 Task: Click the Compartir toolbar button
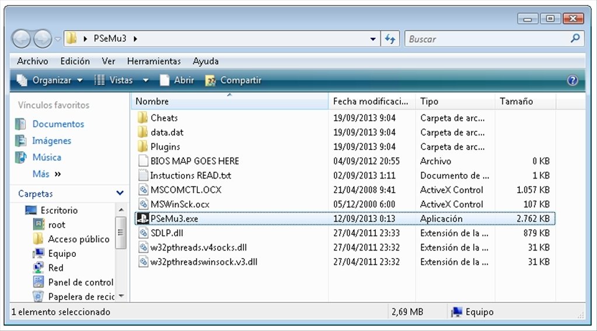[233, 80]
